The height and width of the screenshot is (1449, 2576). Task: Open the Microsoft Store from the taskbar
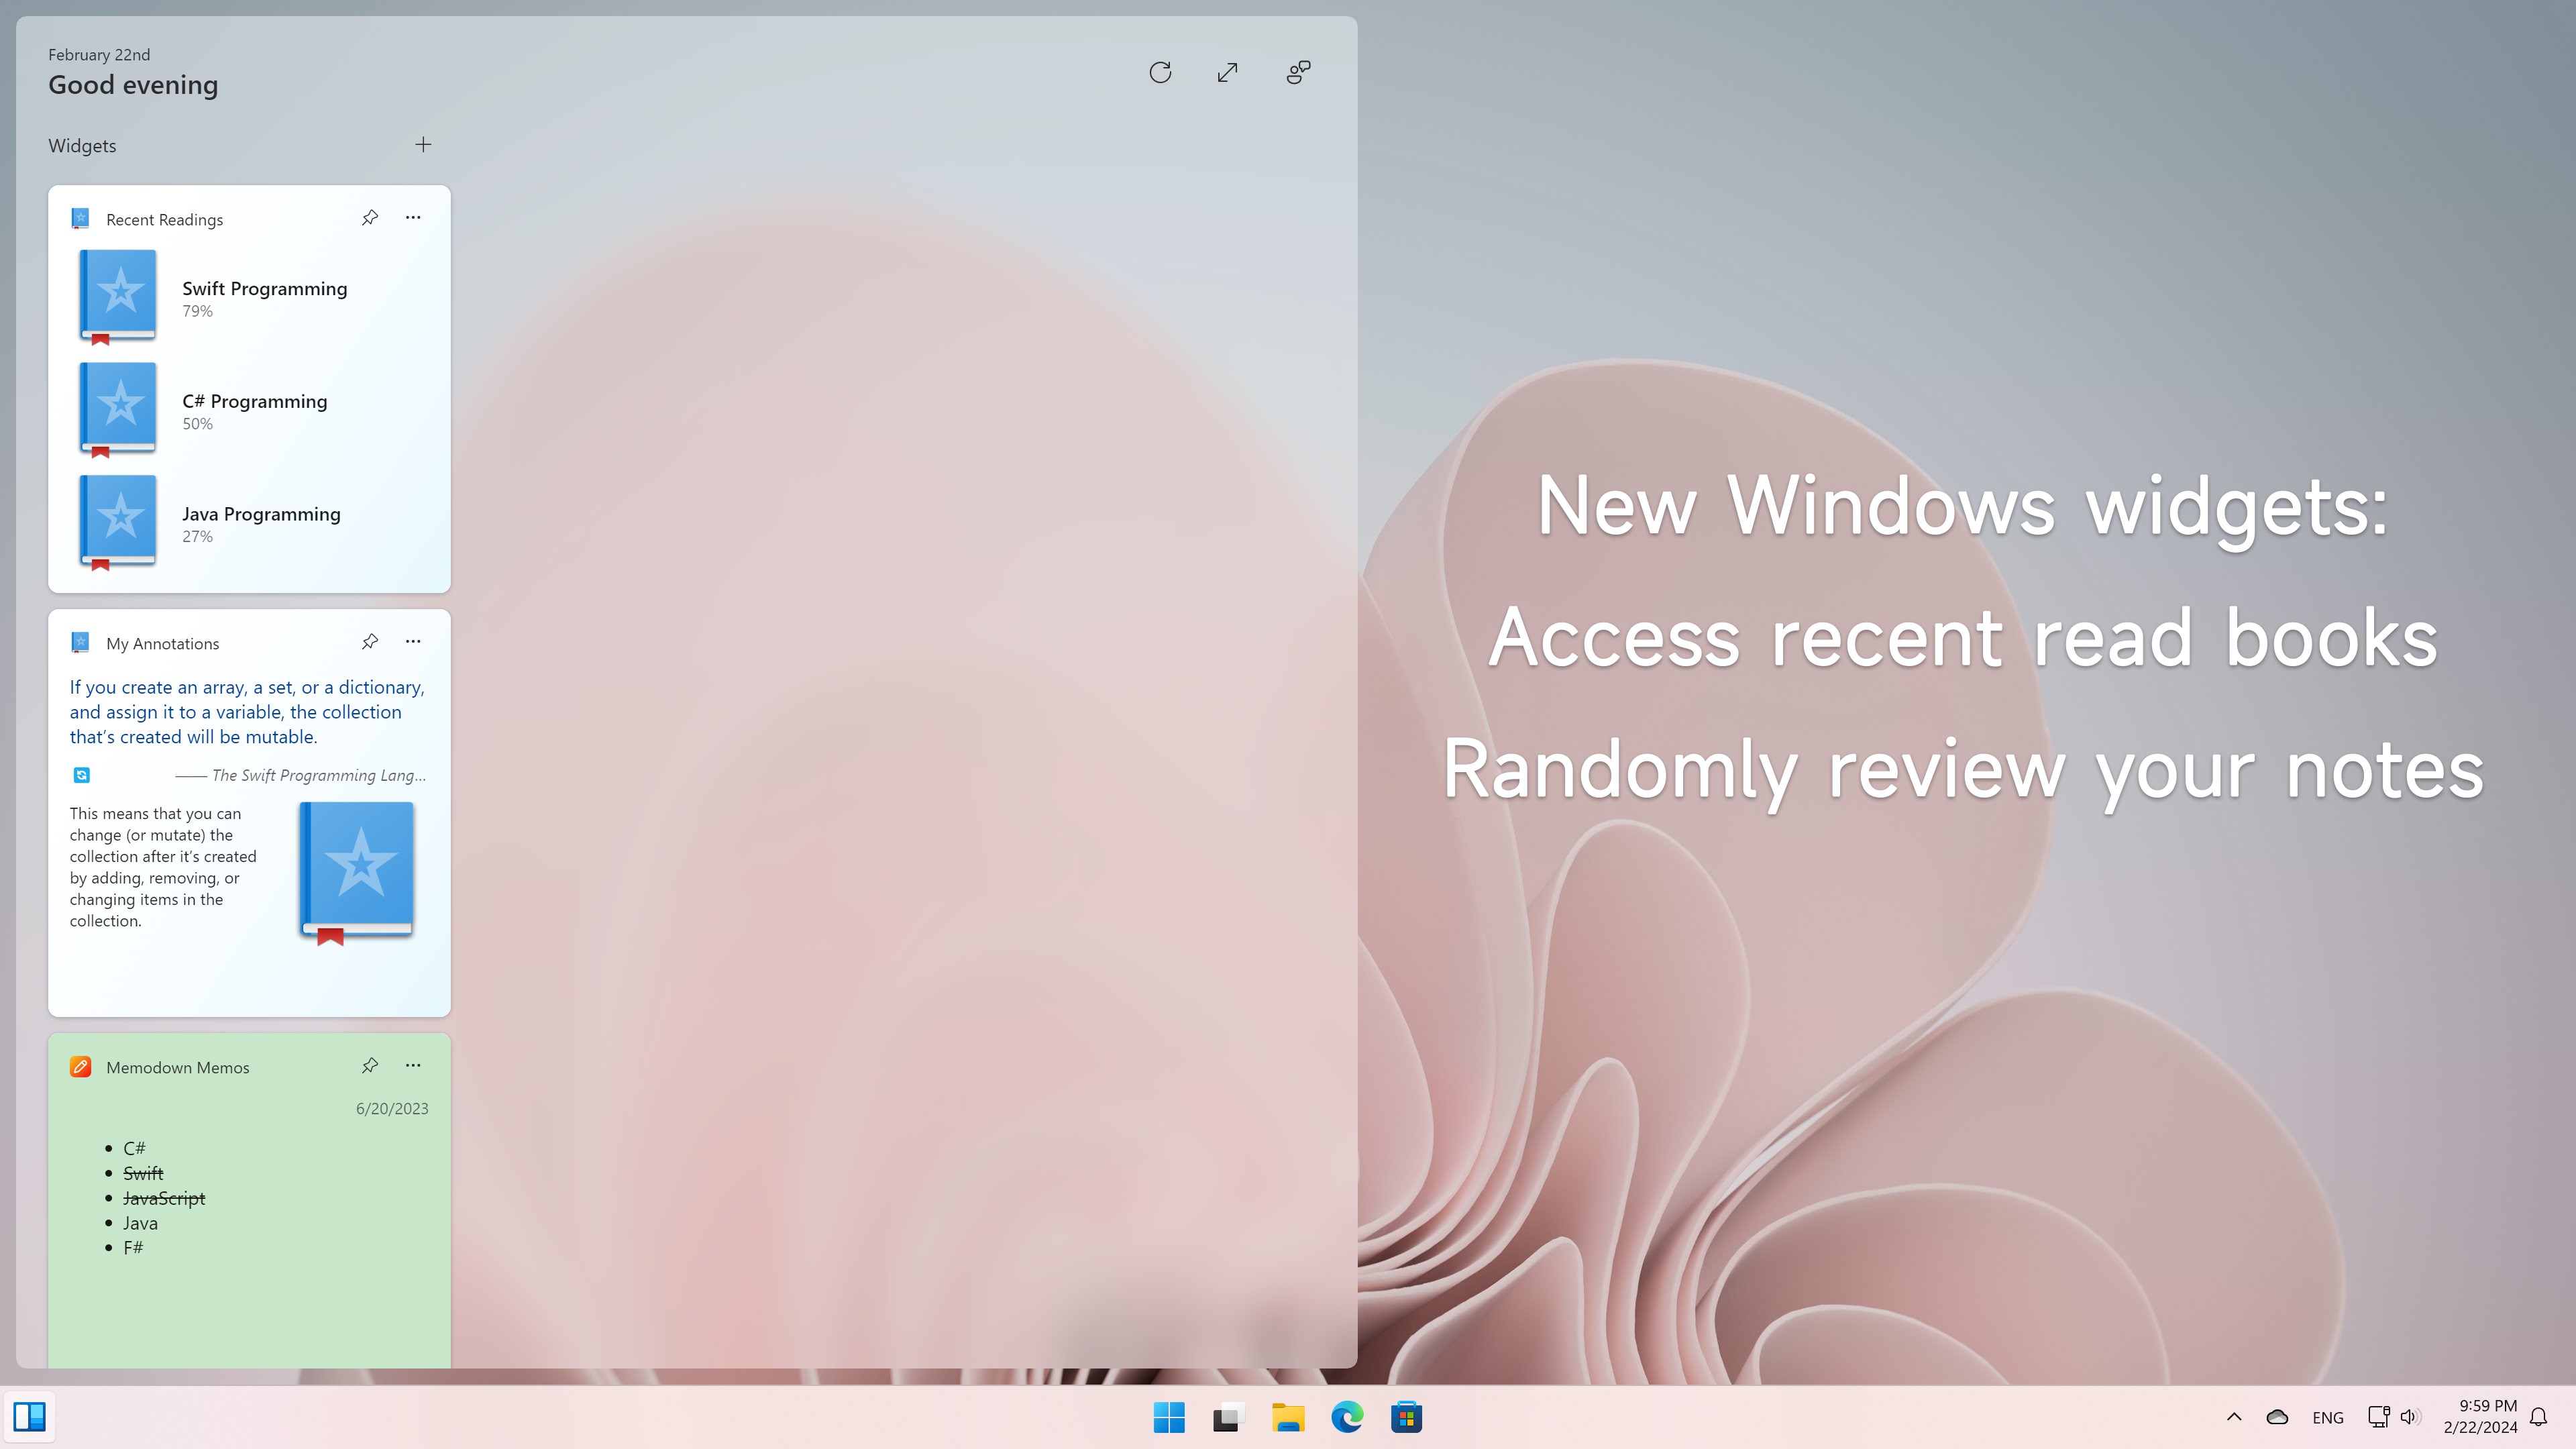pos(1406,1417)
